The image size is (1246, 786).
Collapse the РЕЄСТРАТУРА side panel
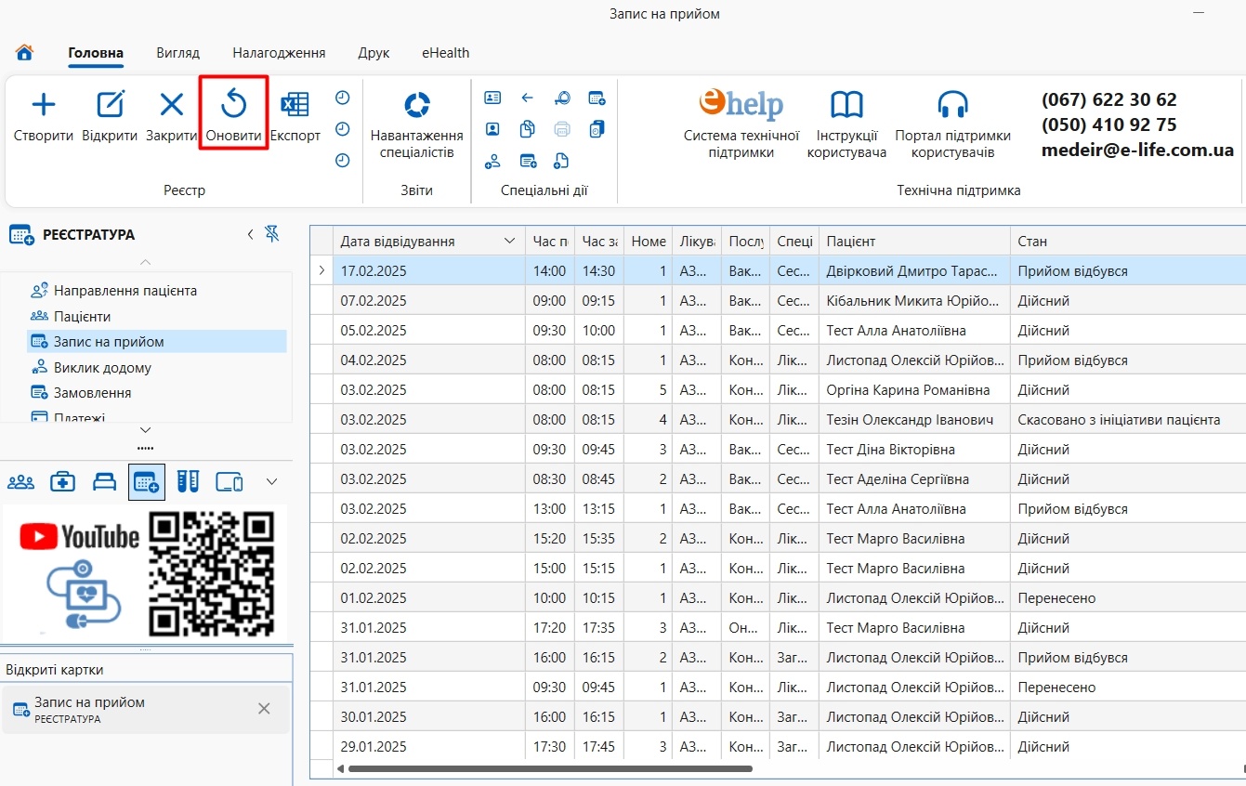250,234
